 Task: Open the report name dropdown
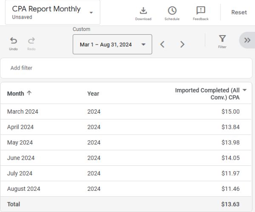tap(91, 13)
